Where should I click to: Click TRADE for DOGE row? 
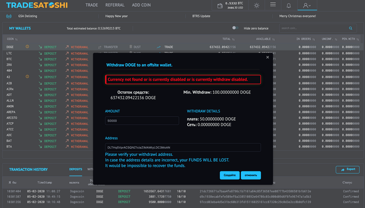click(169, 47)
